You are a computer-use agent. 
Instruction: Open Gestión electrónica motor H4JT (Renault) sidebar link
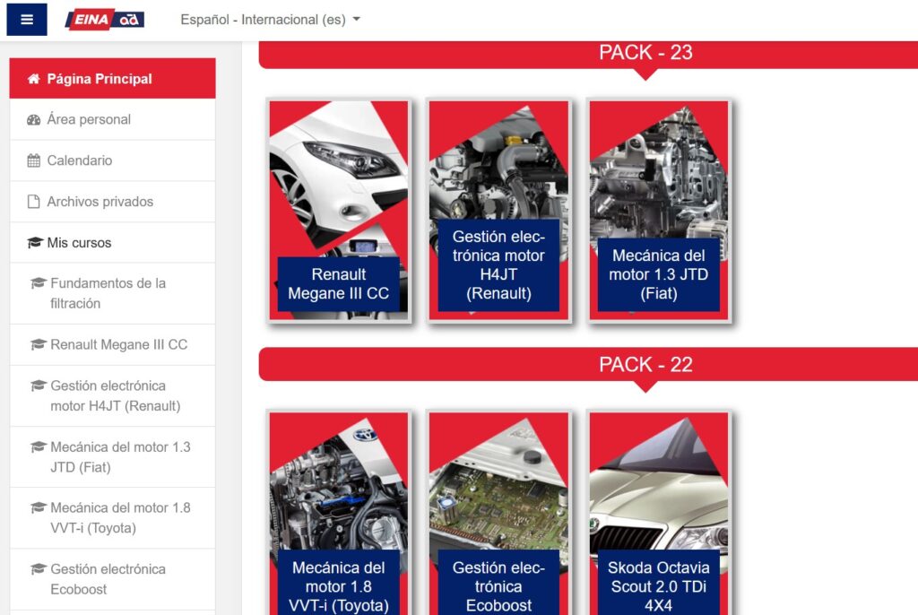point(112,396)
